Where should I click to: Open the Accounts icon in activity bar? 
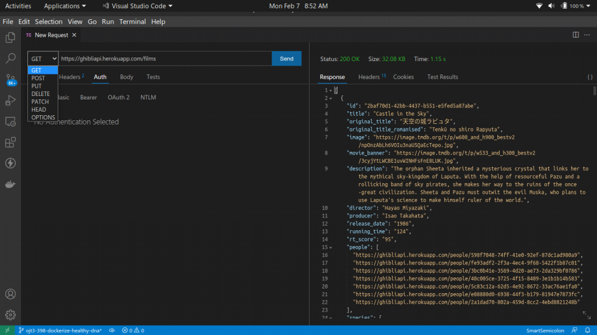(x=10, y=294)
